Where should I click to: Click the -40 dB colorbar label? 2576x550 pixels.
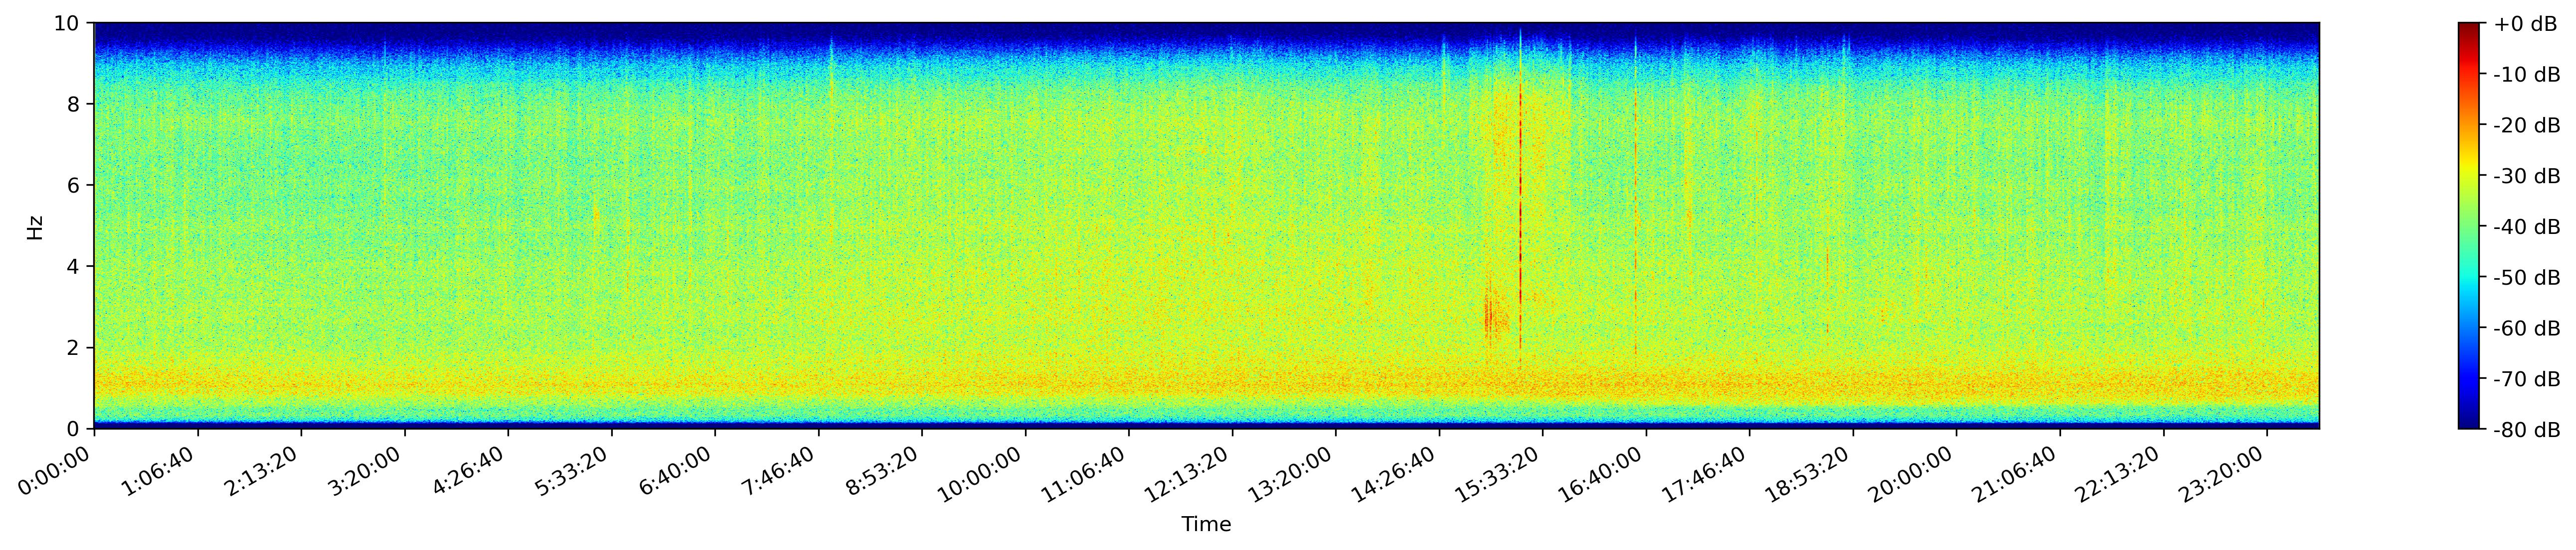tap(2527, 226)
